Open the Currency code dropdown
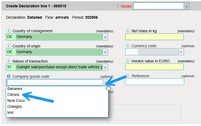This screenshot has width=201, height=126. [181, 52]
